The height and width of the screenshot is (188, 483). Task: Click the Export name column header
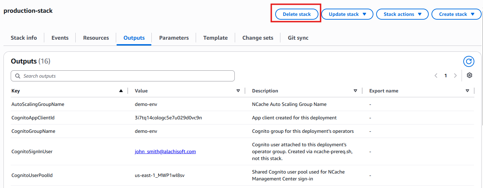click(384, 91)
